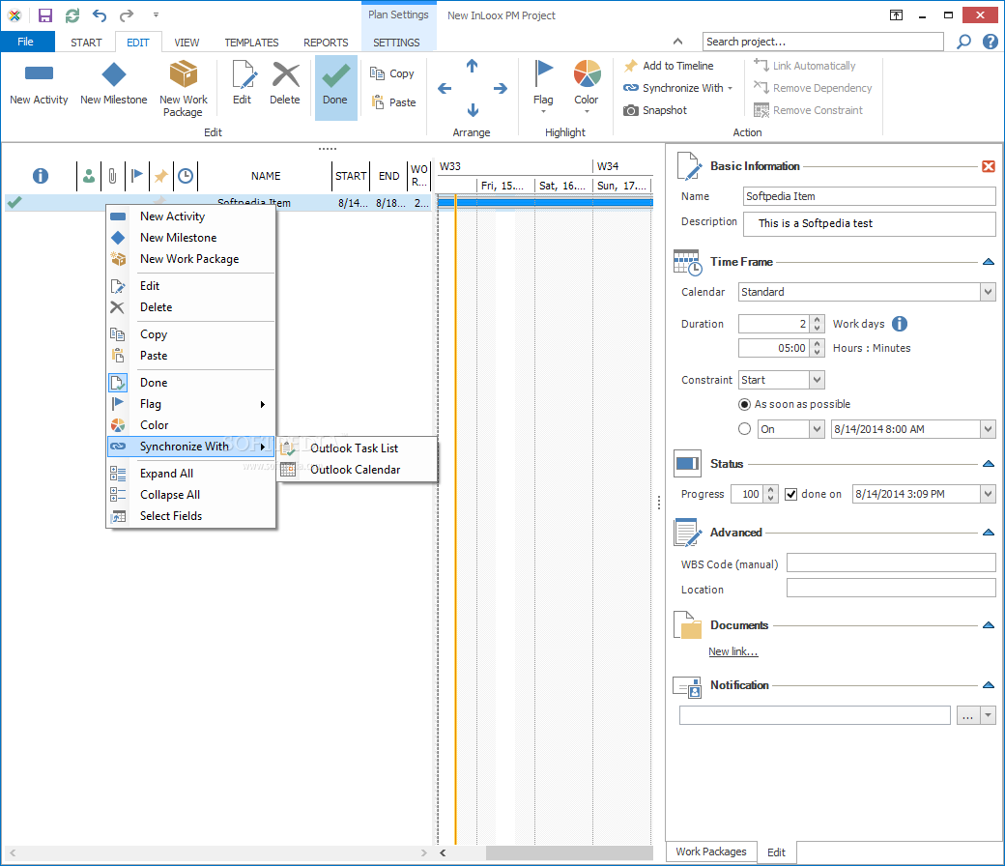The image size is (1005, 866).
Task: Click the New link... hyperlink under Documents
Action: click(x=732, y=651)
